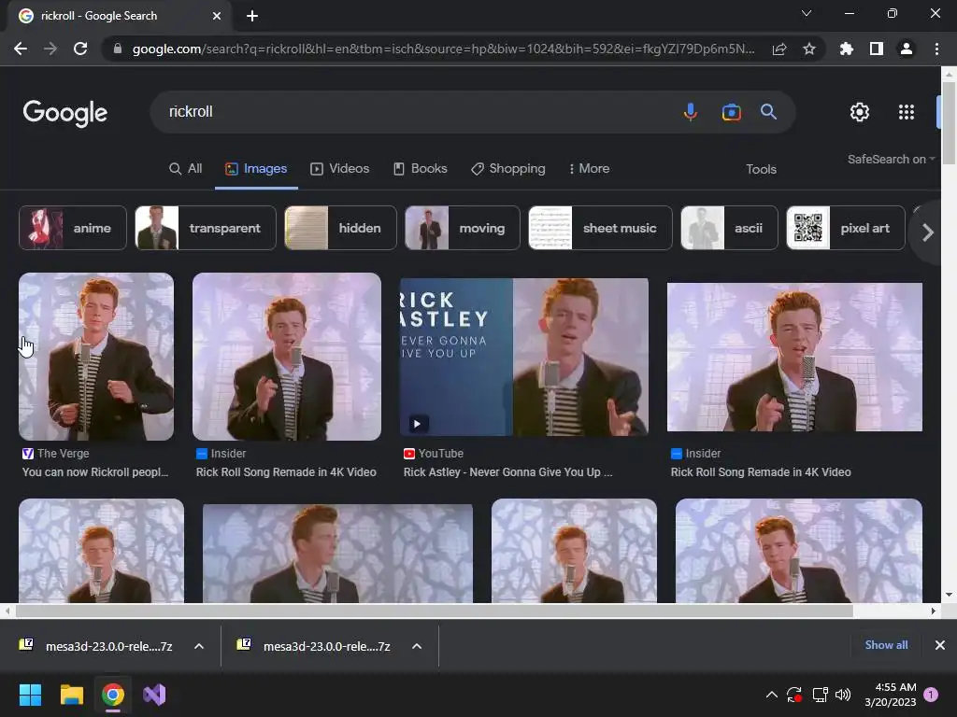Open Google Lens camera search
This screenshot has width=957, height=717.
coord(731,112)
